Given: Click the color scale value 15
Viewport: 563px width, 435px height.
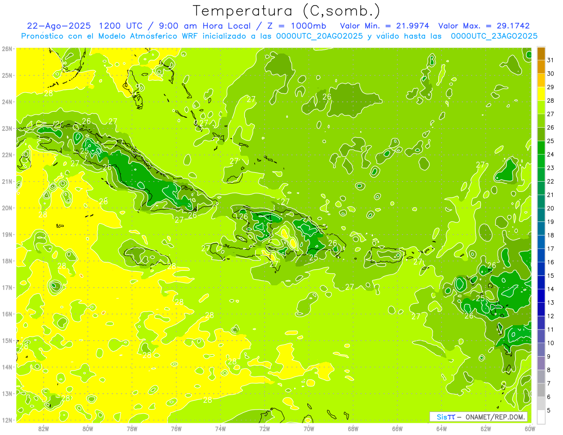Looking at the screenshot, I should click(x=551, y=276).
